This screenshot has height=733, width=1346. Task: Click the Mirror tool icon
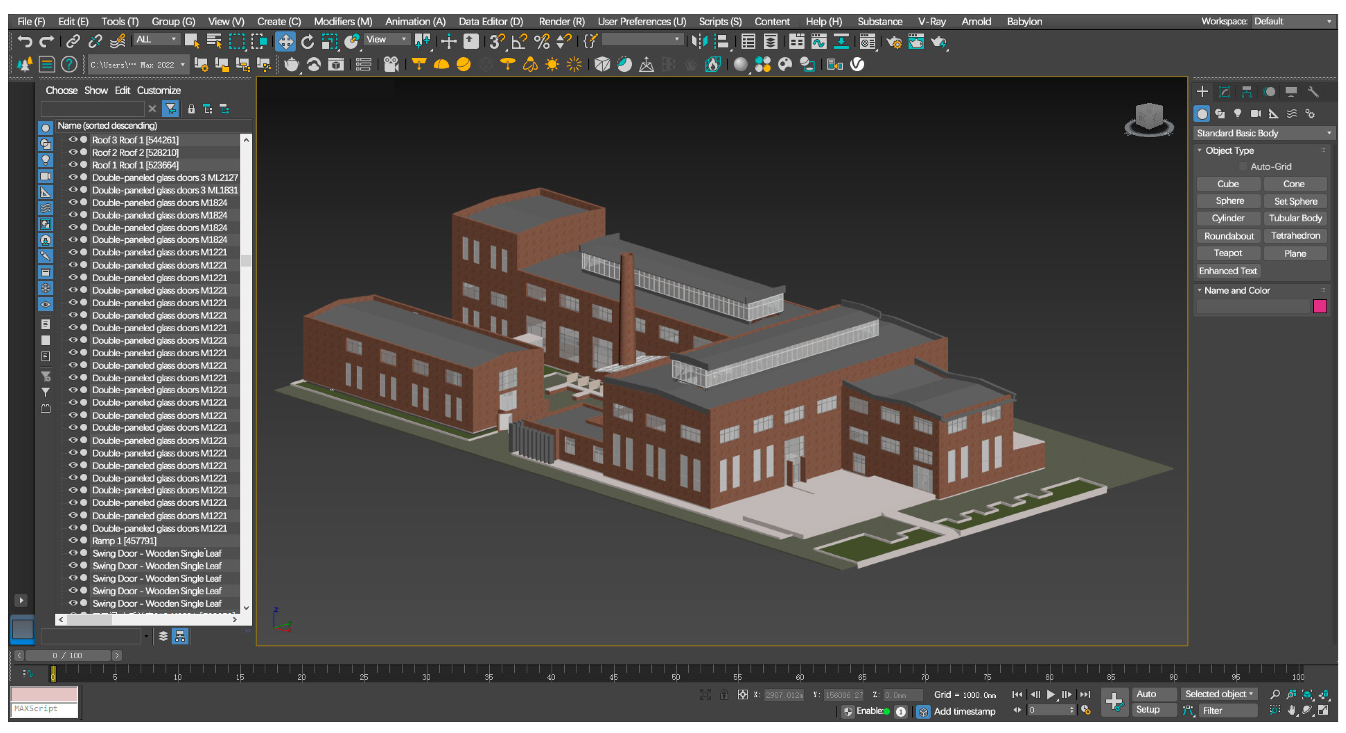(699, 41)
